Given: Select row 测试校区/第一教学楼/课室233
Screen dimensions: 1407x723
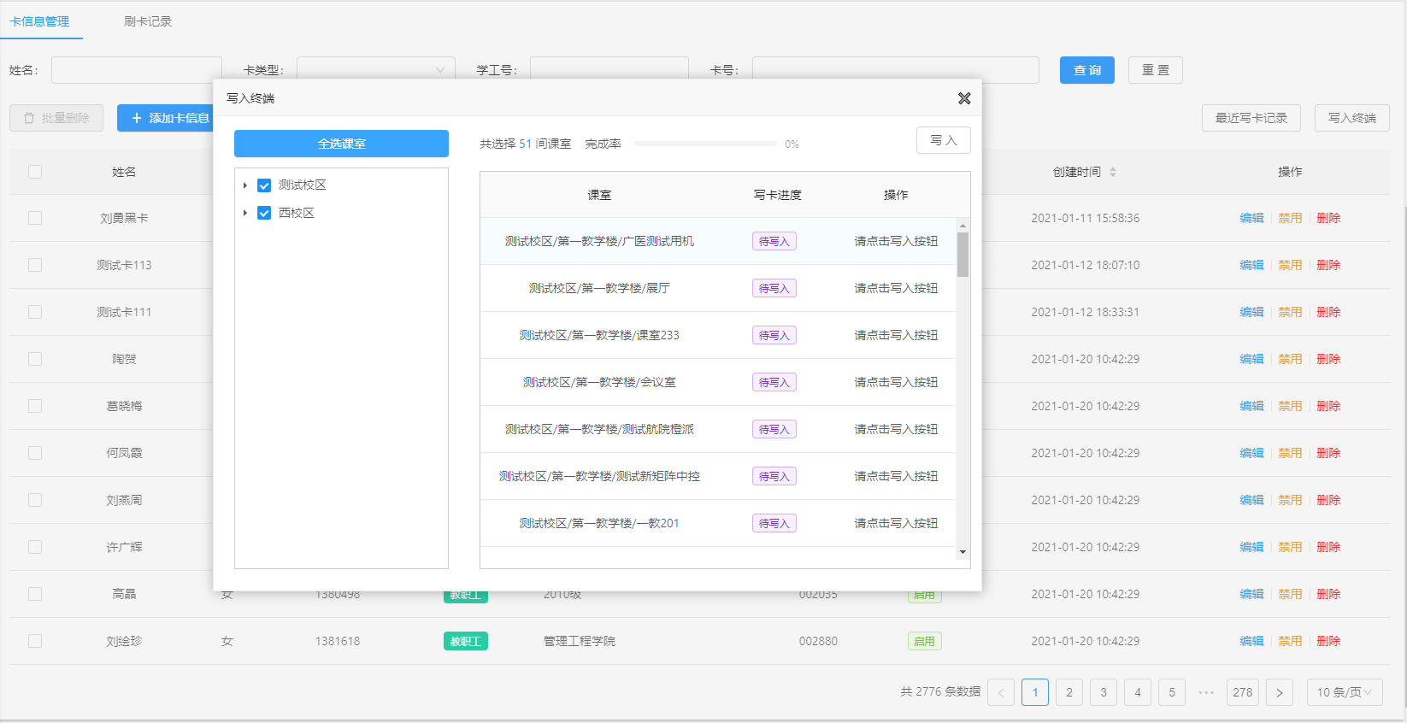Looking at the screenshot, I should pyautogui.click(x=718, y=335).
